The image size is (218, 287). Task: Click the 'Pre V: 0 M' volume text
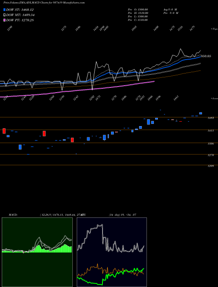tap(170, 13)
